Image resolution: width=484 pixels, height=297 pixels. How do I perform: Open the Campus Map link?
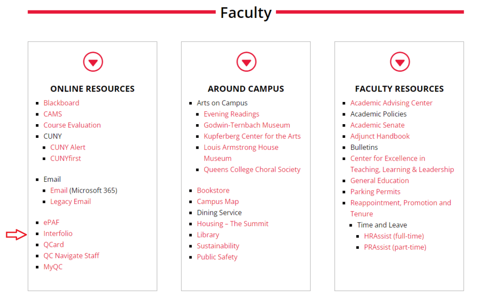click(x=217, y=202)
